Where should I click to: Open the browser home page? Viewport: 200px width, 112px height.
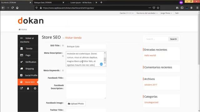(17, 8)
